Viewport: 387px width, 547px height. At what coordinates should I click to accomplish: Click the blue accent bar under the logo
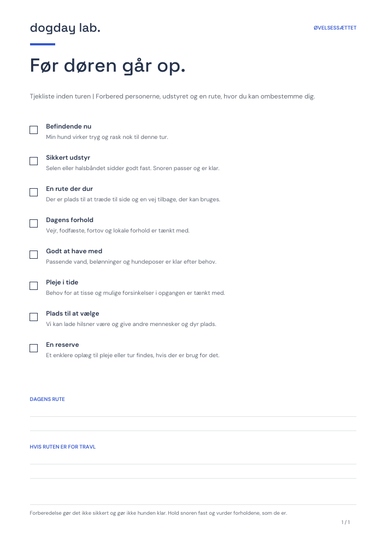[x=43, y=44]
